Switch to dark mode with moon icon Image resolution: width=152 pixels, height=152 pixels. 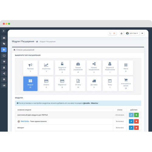click(x=110, y=33)
